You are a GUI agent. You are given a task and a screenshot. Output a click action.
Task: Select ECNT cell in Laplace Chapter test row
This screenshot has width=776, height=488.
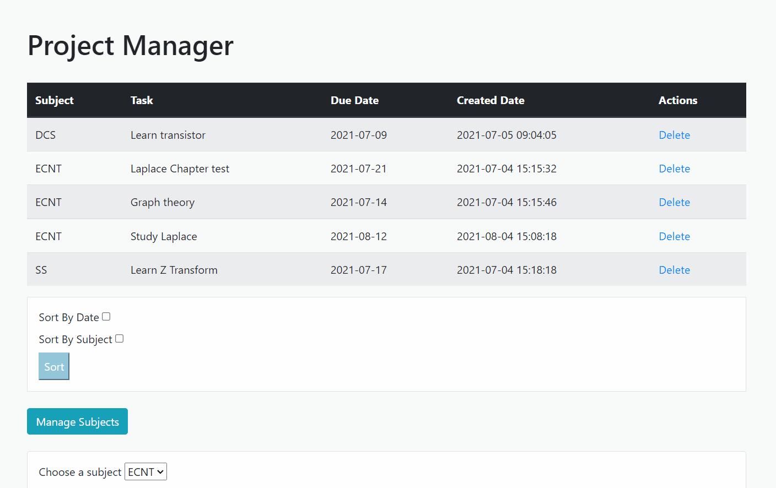(48, 169)
